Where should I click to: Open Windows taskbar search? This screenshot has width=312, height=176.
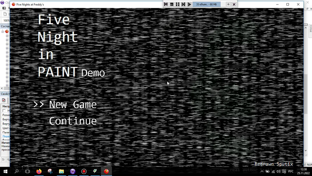pos(17,171)
